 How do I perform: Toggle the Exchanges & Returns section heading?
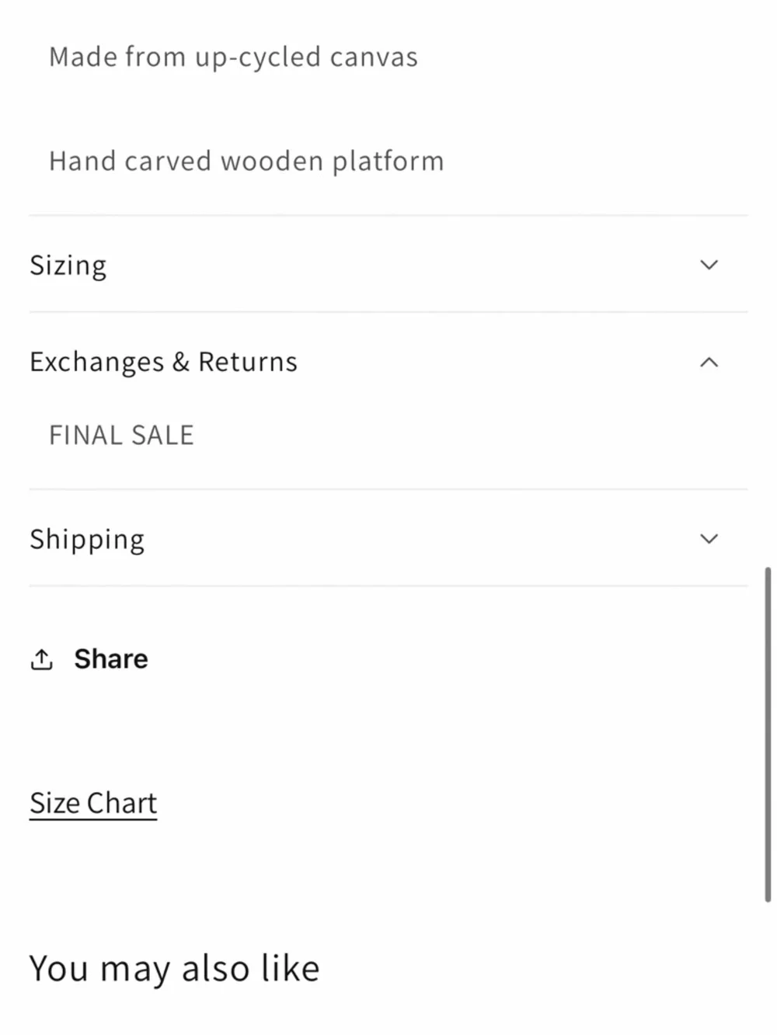pyautogui.click(x=163, y=362)
